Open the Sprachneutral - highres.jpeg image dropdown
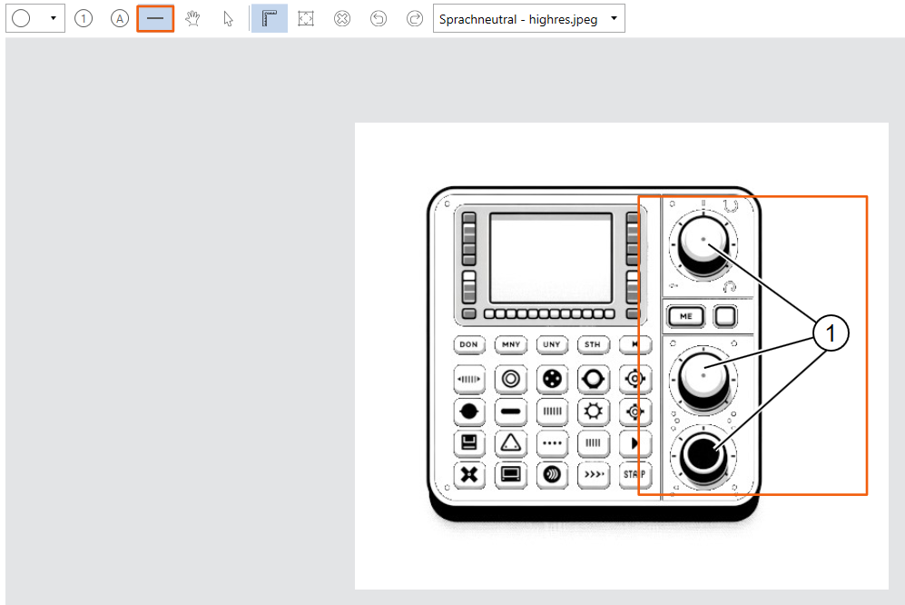 [x=528, y=19]
